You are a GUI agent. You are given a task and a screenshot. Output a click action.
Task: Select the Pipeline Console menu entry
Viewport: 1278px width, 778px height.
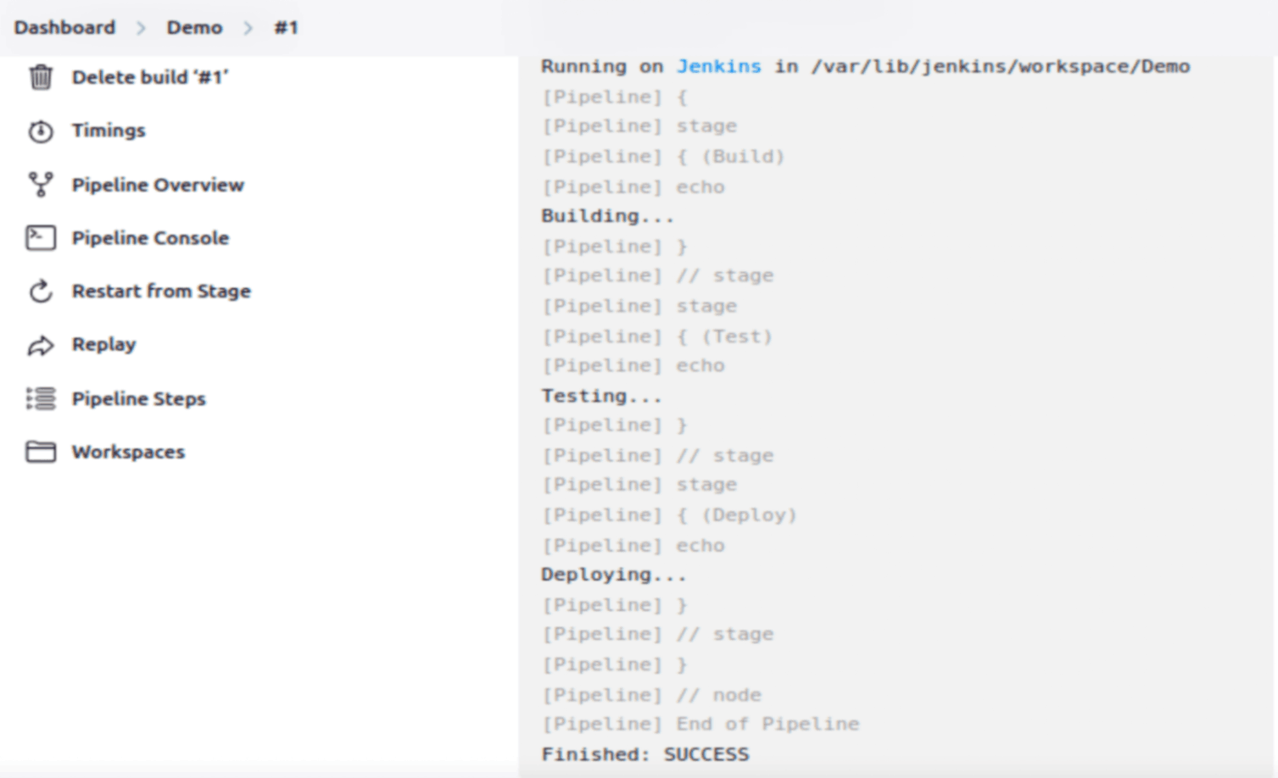pos(150,238)
